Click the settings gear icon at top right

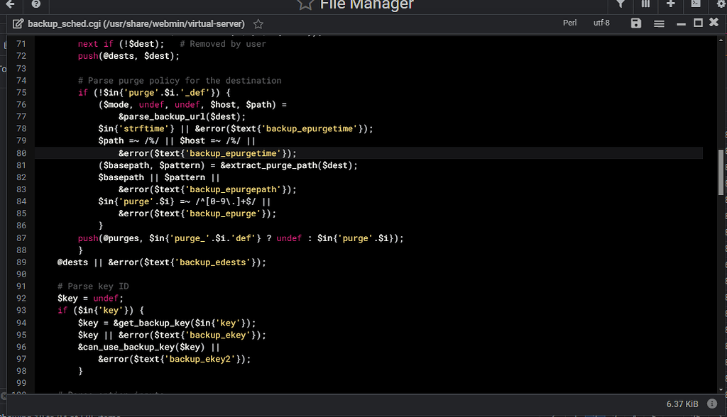[x=721, y=4]
